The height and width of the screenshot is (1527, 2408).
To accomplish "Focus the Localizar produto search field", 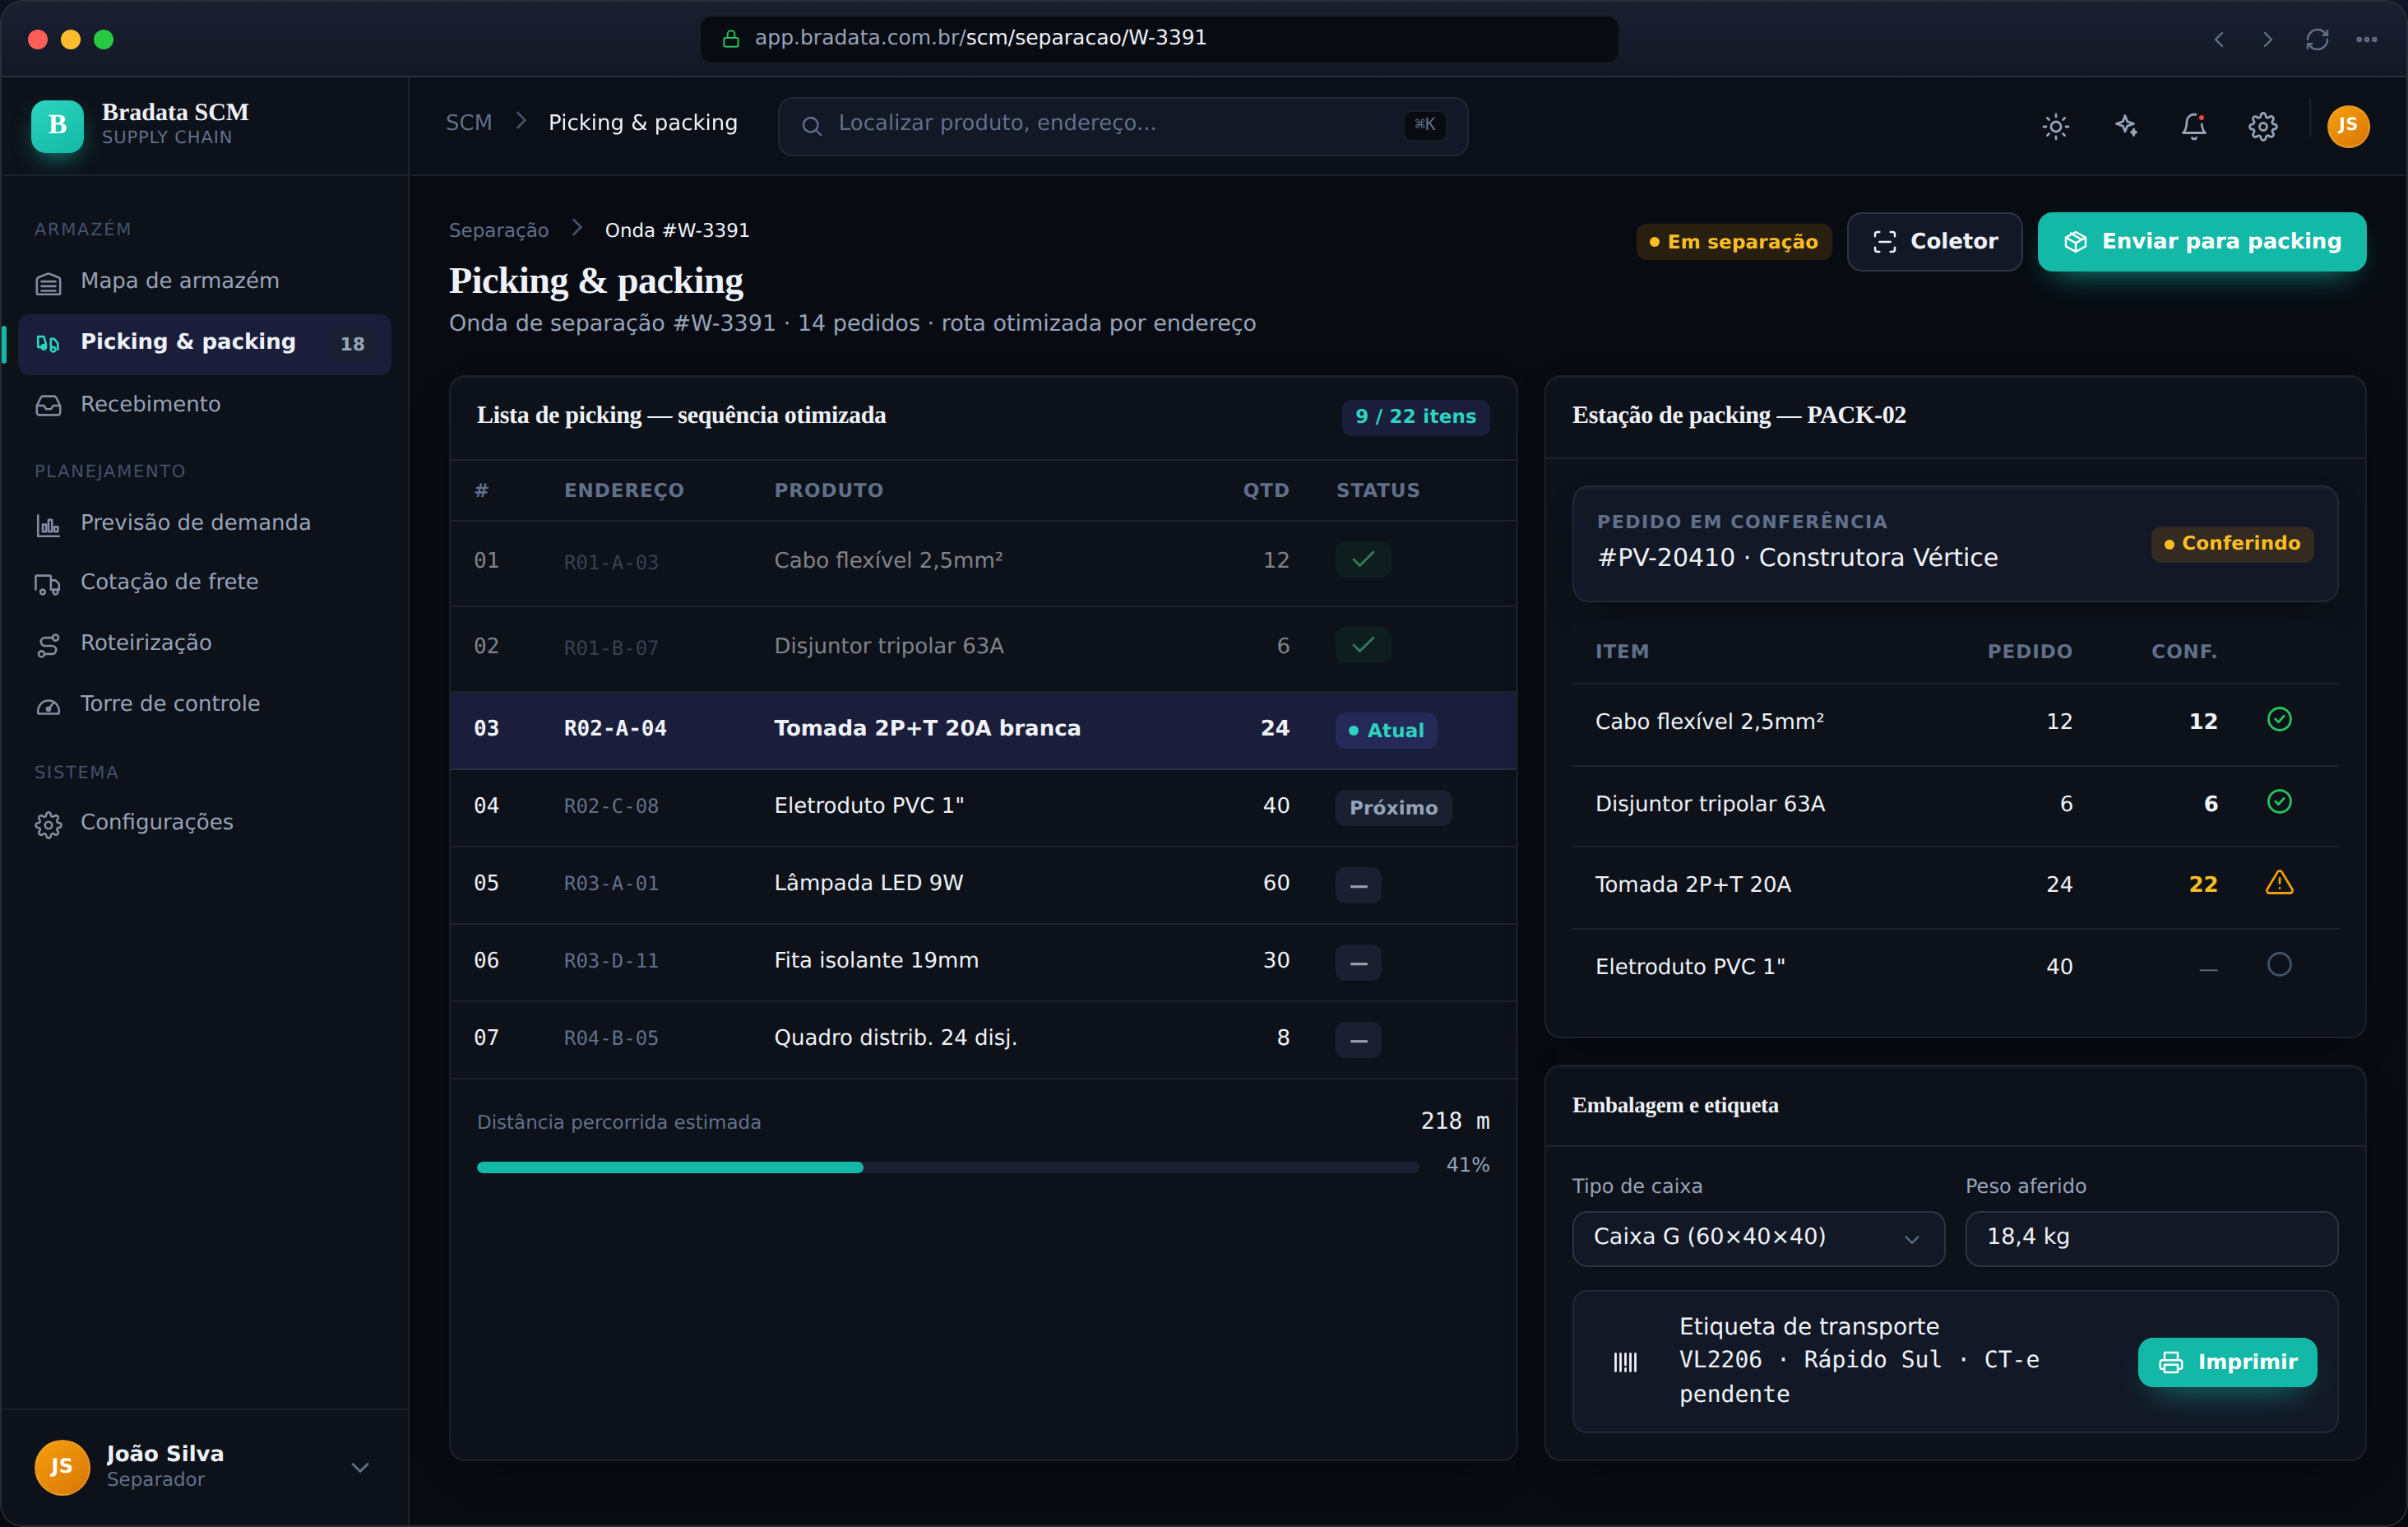I will (x=1123, y=125).
